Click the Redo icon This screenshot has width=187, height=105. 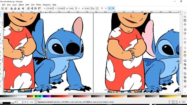(x=185, y=42)
